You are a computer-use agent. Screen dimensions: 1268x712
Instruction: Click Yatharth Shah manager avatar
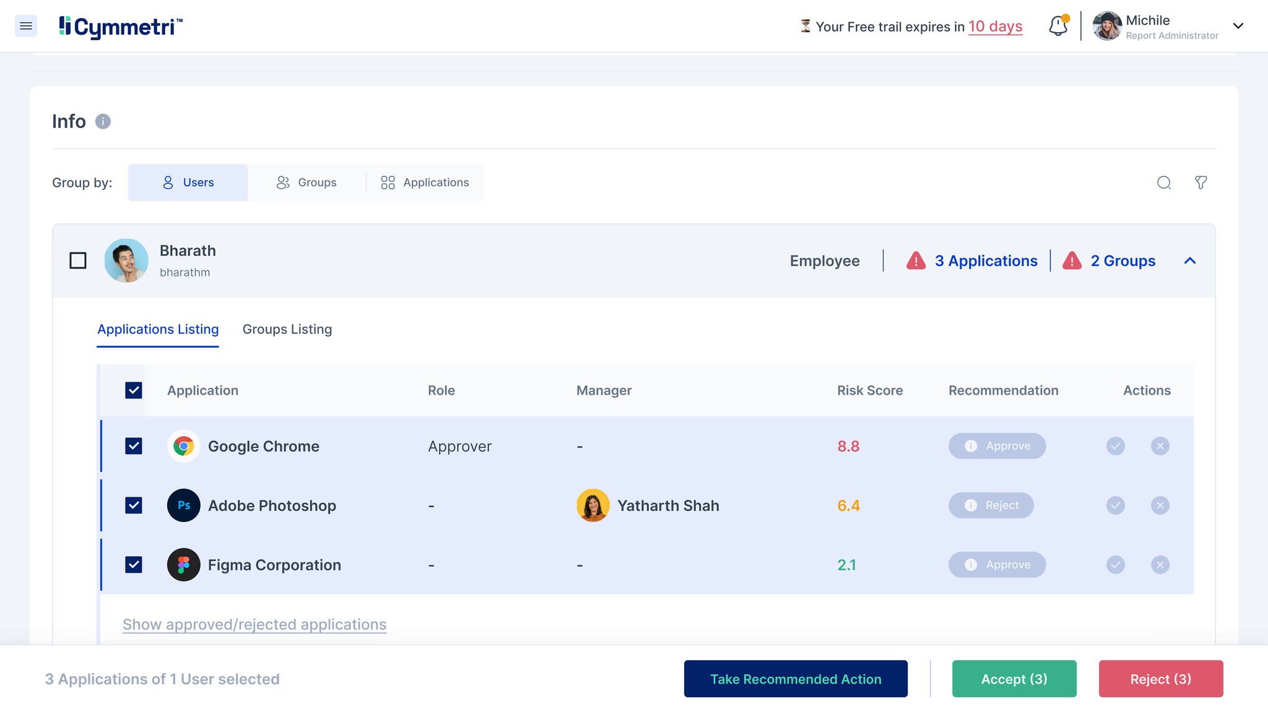[x=593, y=505]
